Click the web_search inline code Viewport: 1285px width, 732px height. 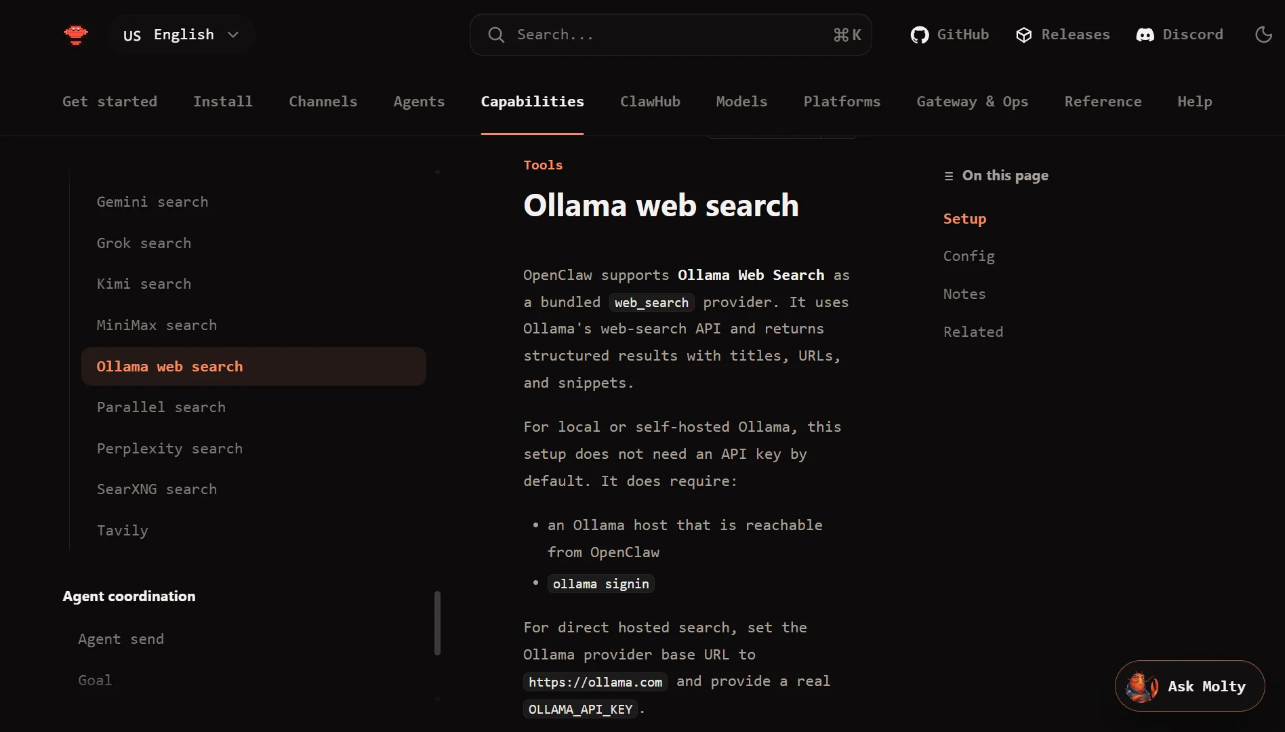click(x=651, y=302)
